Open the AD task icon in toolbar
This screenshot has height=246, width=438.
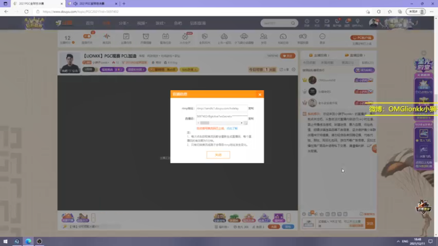pos(165,36)
